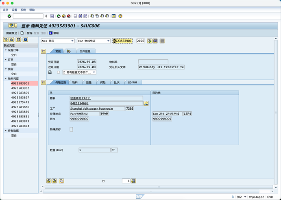Go to the first page icon
The width and height of the screenshot is (281, 200).
(92, 16)
